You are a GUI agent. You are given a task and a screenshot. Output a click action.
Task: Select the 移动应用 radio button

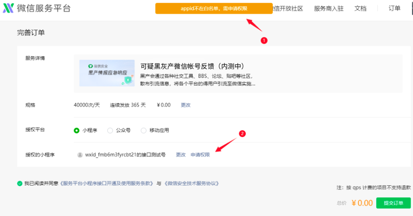[144, 131]
